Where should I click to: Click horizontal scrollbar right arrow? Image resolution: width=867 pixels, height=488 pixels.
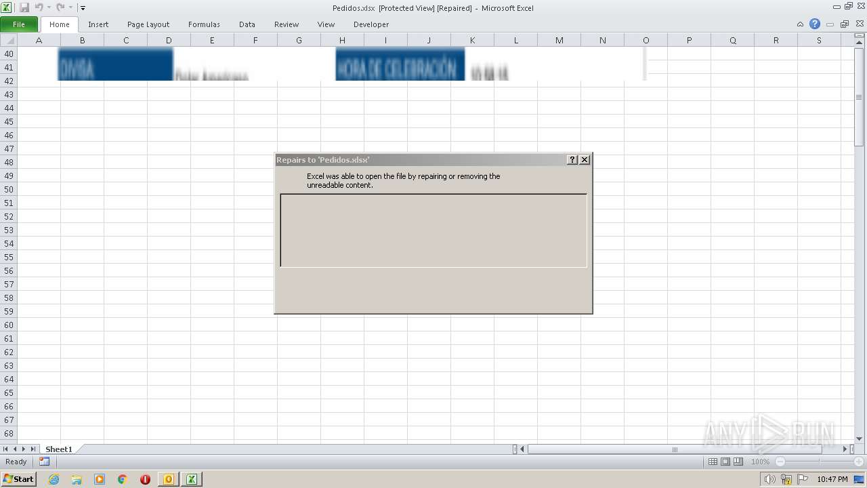coord(845,449)
